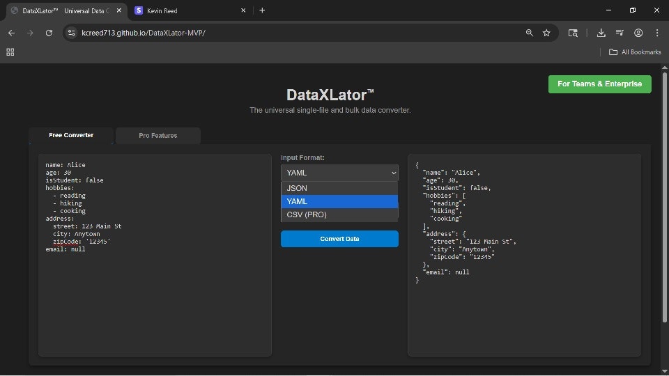Screen dimensions: 669x376
Task: Minimize the browser window
Action: (x=609, y=10)
